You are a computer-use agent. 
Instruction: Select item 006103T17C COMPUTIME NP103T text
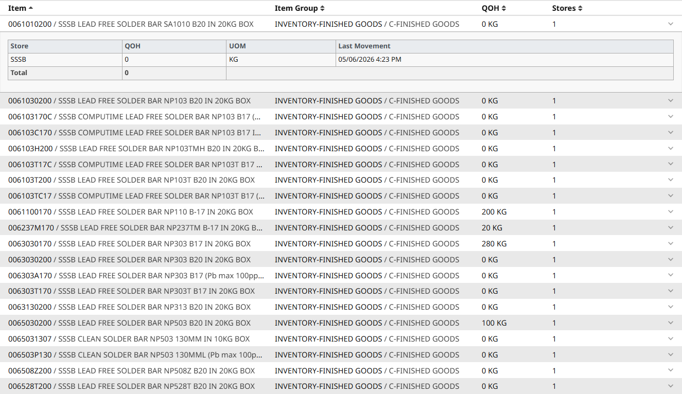pos(136,165)
